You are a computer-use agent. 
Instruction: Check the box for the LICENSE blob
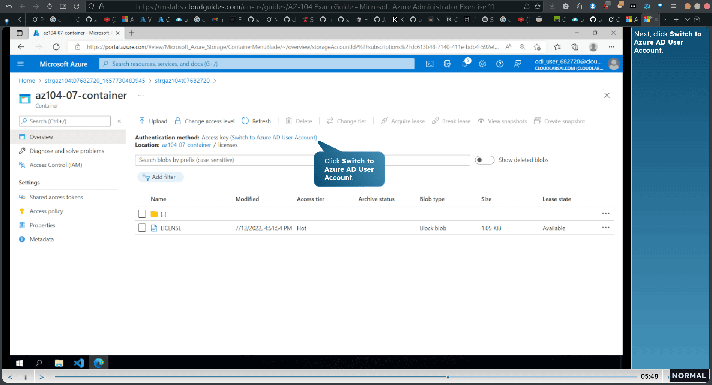point(142,228)
